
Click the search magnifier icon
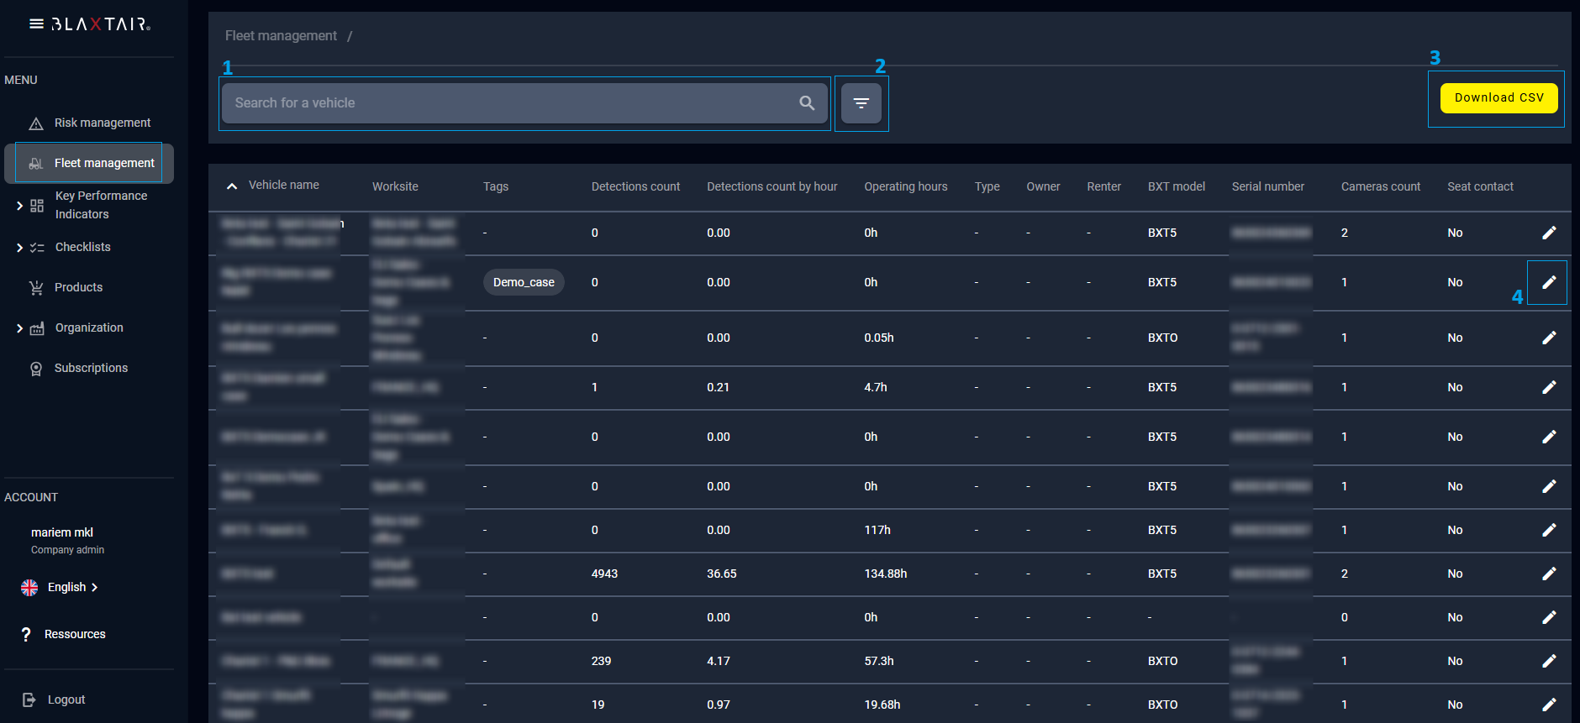pyautogui.click(x=807, y=102)
